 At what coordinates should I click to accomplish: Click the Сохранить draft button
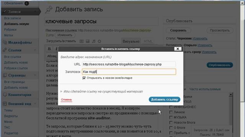point(178,30)
